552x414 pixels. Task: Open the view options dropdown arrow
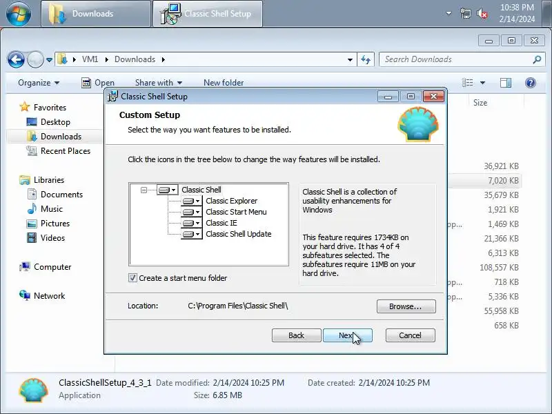point(482,83)
